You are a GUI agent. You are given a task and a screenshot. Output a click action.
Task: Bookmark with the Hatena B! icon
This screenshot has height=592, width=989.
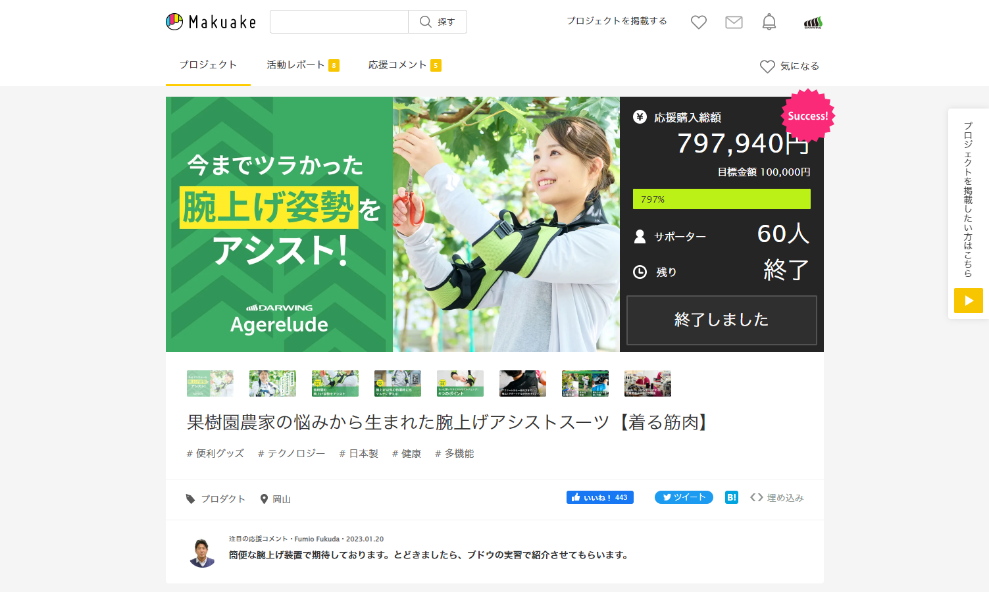732,497
